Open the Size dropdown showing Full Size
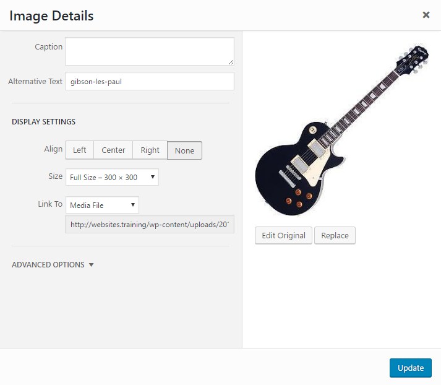 (x=112, y=177)
